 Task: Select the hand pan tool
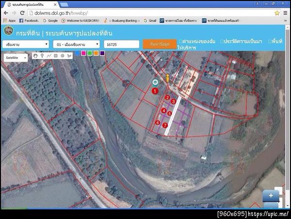pos(35,56)
